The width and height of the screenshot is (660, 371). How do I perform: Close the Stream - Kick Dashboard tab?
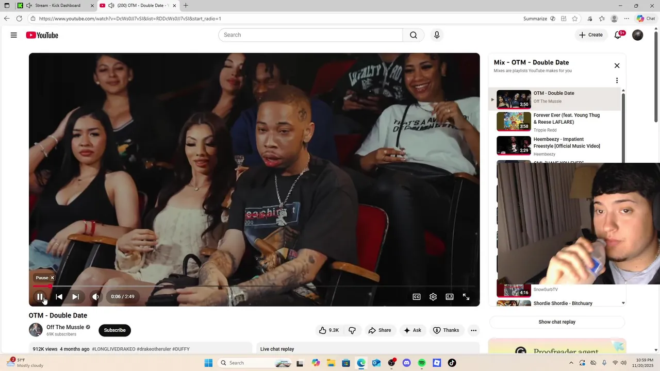coord(92,6)
